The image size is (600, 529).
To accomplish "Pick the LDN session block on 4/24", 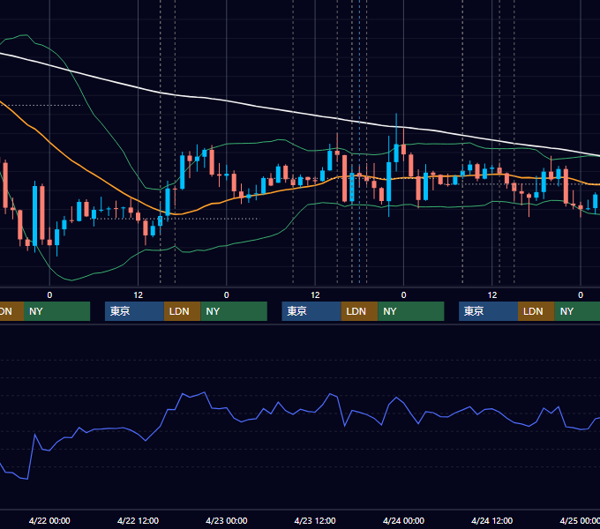I will [536, 311].
